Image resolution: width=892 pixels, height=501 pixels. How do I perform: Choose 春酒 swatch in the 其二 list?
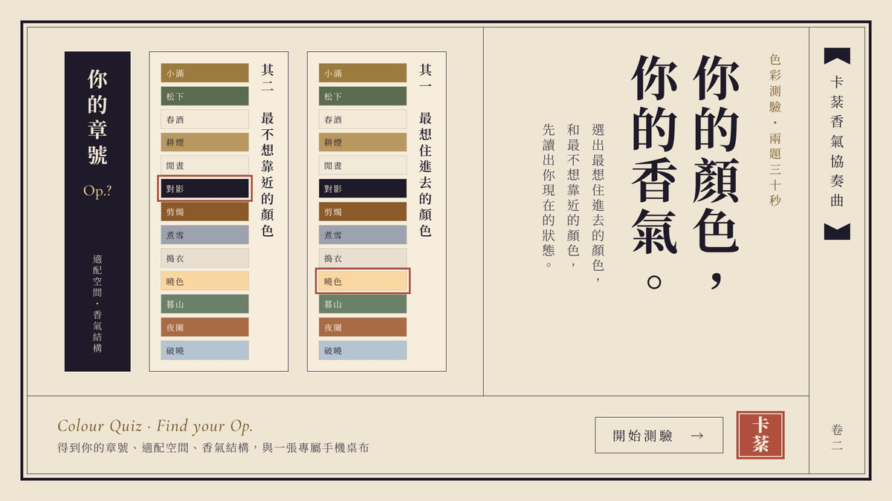[204, 119]
